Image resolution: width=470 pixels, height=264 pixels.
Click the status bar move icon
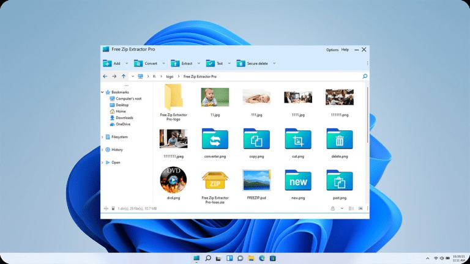[106, 208]
